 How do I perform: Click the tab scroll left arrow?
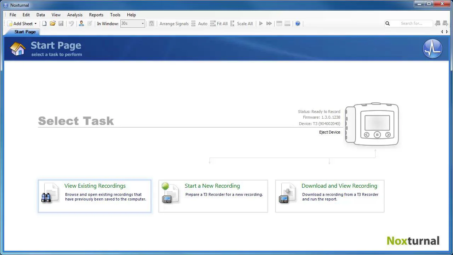(x=442, y=32)
